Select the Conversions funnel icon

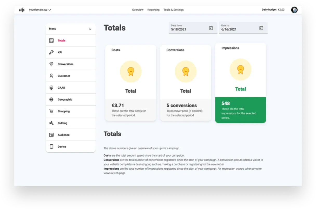coord(51,64)
